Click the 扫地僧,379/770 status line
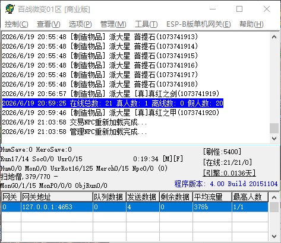The height and width of the screenshot is (243, 281). click(29, 177)
